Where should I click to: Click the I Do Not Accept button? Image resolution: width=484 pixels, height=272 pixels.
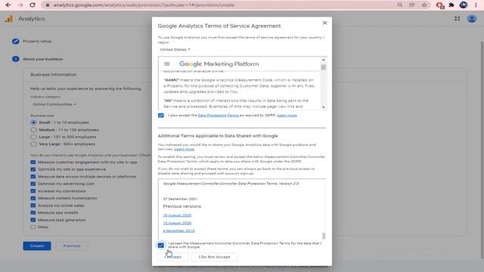coord(215,257)
